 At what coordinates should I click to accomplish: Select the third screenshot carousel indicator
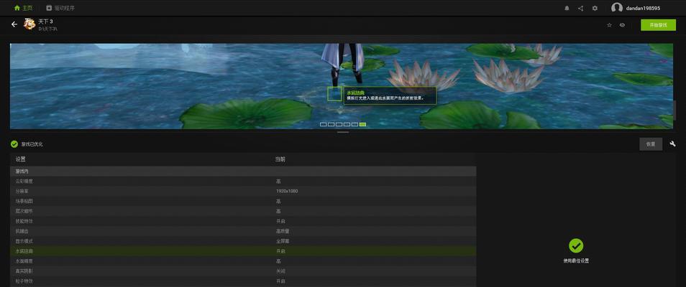pyautogui.click(x=339, y=125)
